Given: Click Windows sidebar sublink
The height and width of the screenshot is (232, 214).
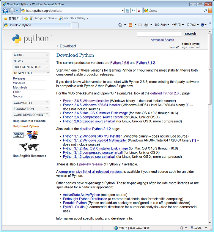Looking at the screenshot, I should coord(19,83).
